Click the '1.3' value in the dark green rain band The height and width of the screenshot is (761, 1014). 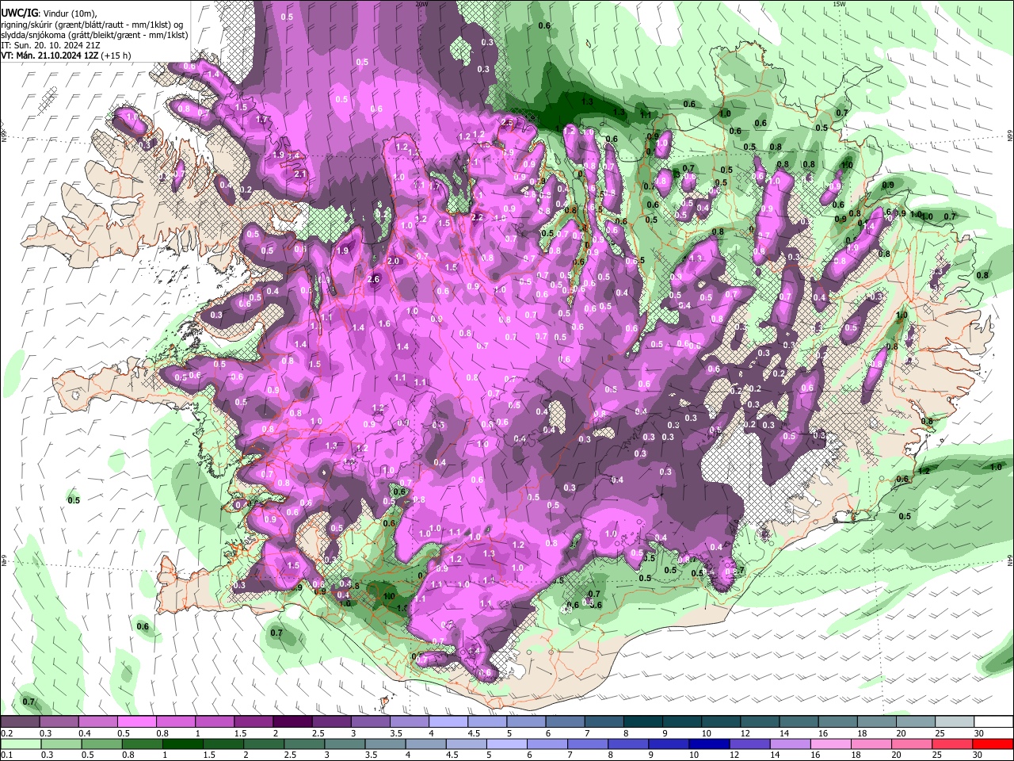[587, 101]
